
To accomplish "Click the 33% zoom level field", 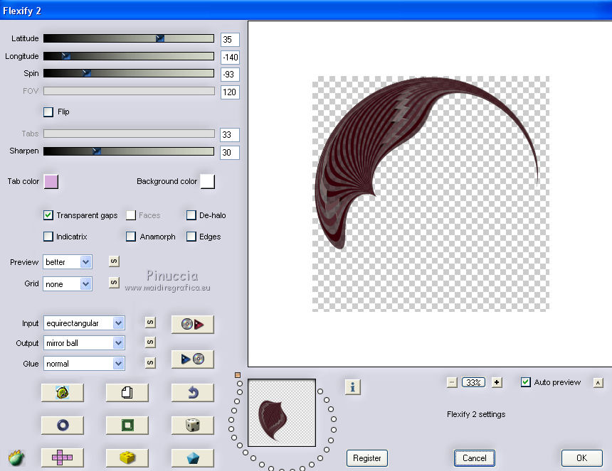I will [473, 383].
